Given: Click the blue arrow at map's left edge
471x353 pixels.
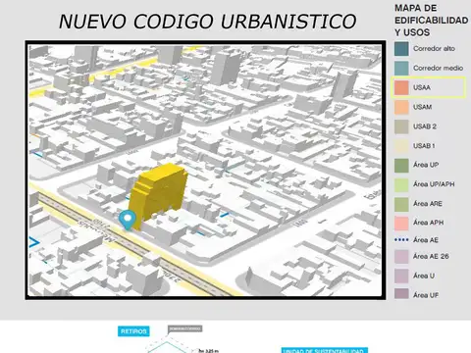Looking at the screenshot, I should 34,242.
